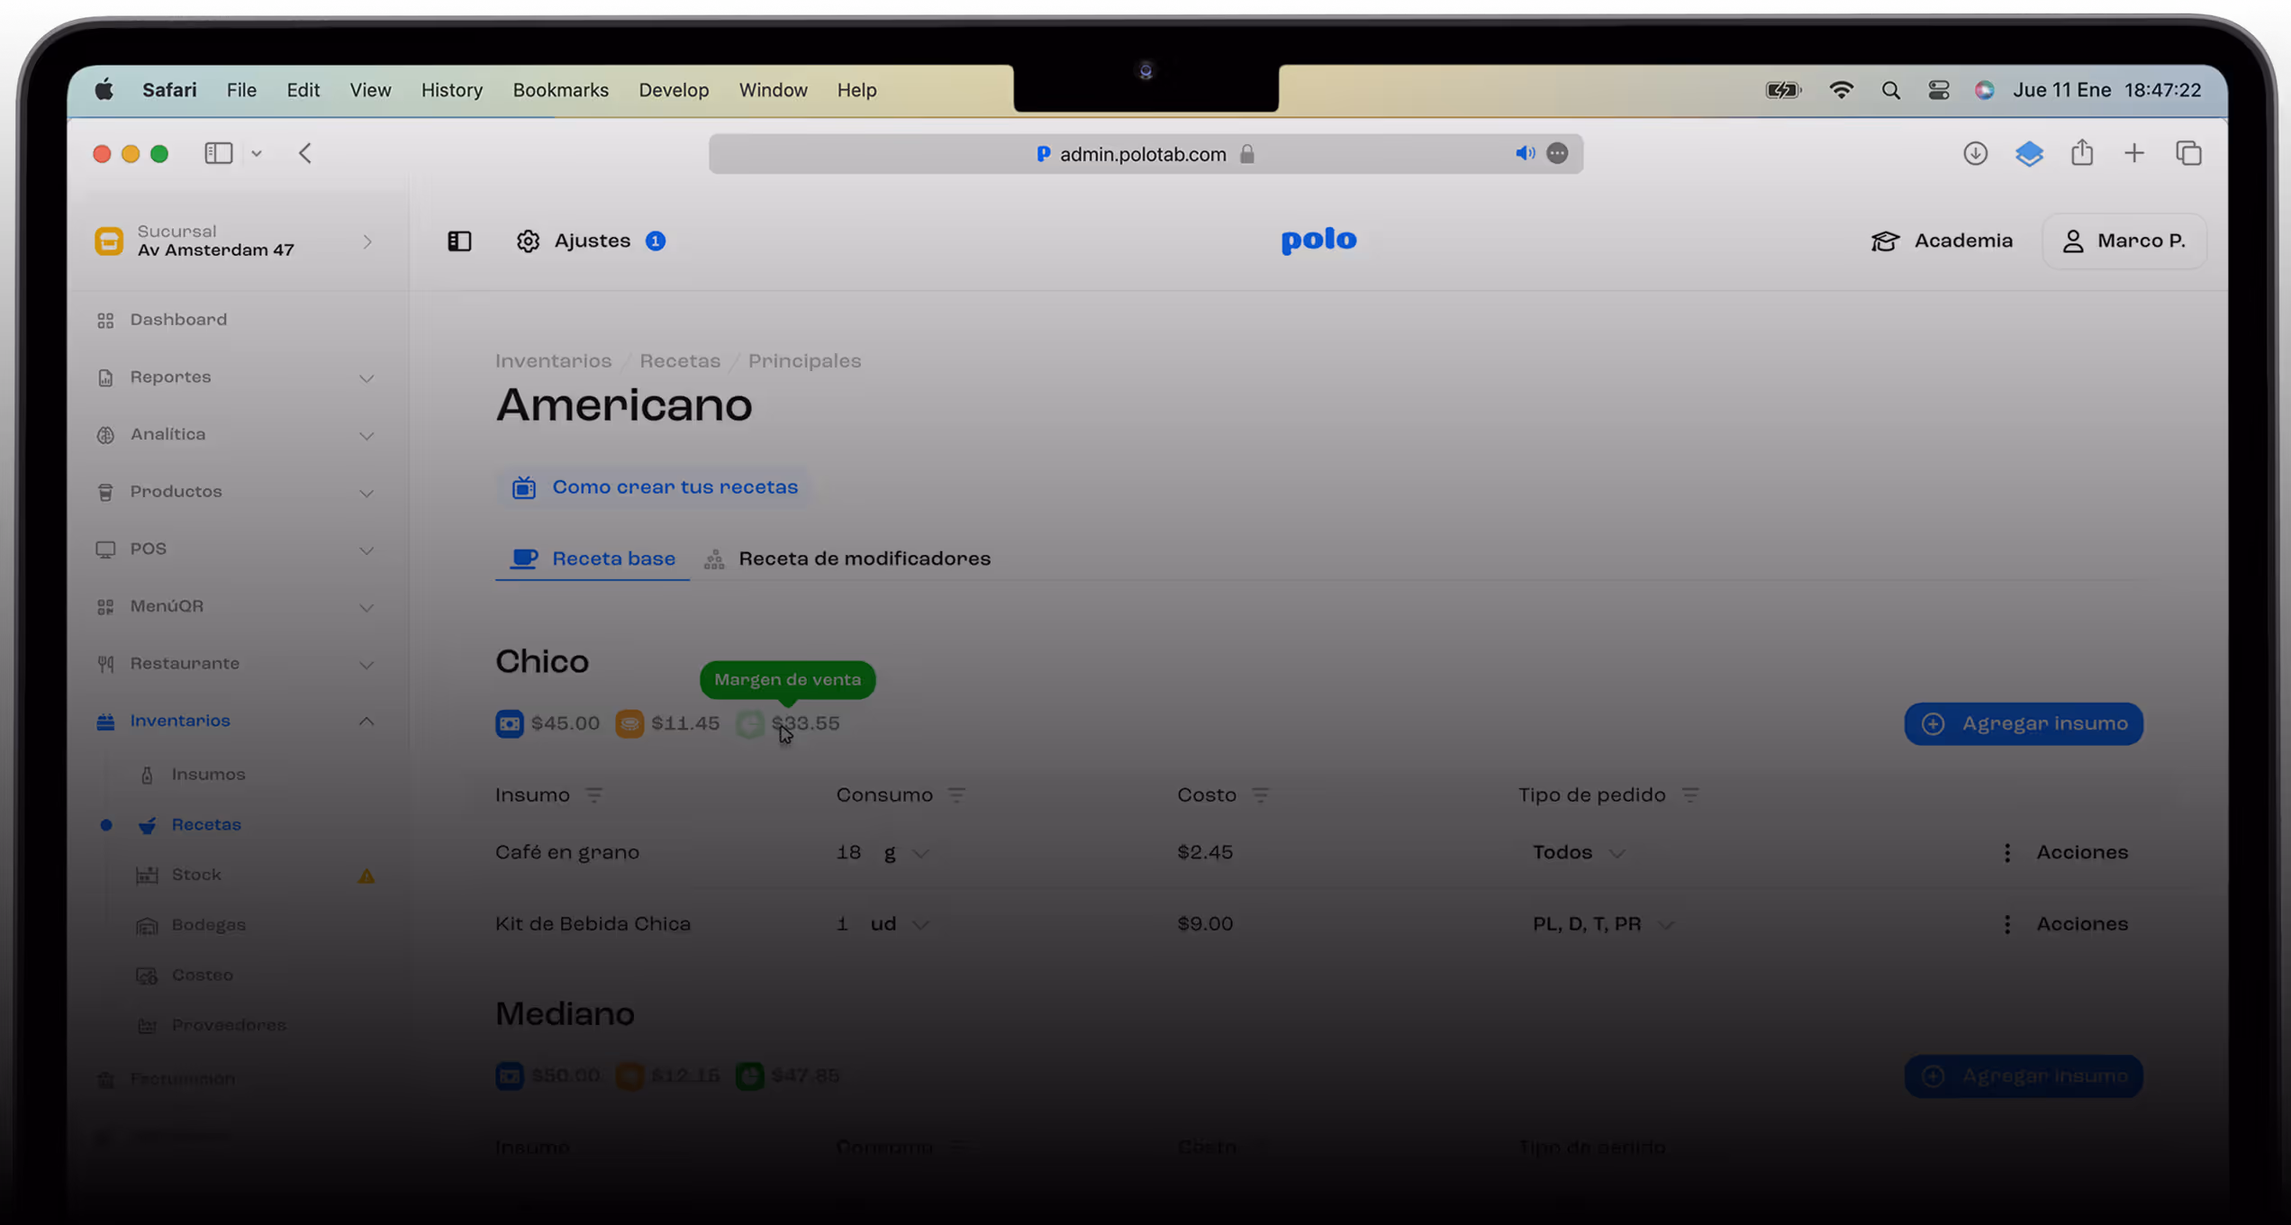Screen dimensions: 2291x1225
Task: Open Tipo de pedido Todos dropdown
Action: pos(1578,853)
